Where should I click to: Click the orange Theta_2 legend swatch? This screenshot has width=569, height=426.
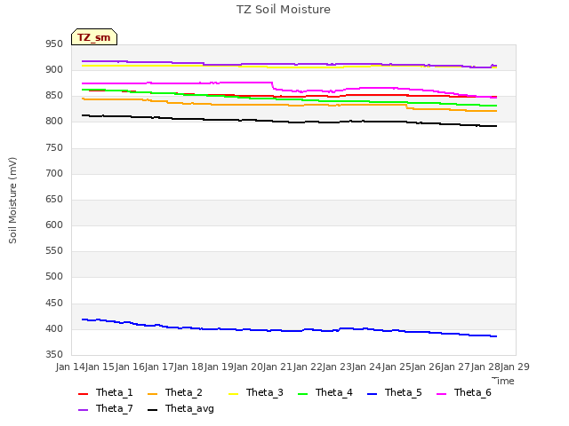tap(152, 394)
